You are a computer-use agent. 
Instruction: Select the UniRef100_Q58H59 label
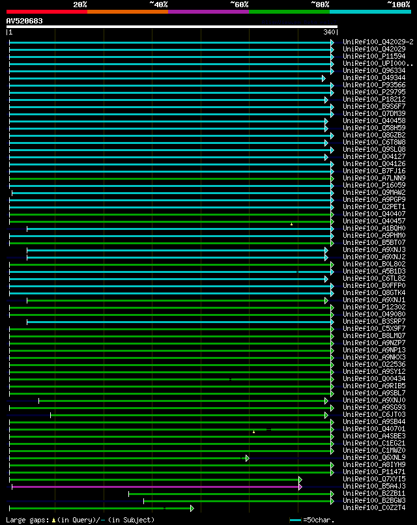(374, 128)
